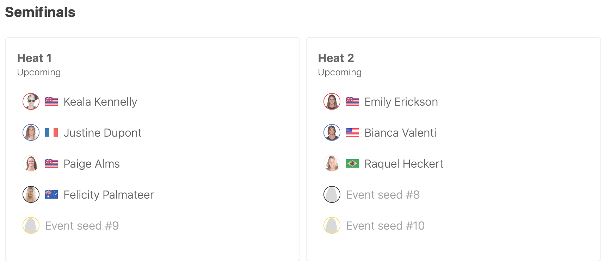Click the Australian flag beside Felicity Palmateer
This screenshot has height=274, width=611.
point(51,195)
